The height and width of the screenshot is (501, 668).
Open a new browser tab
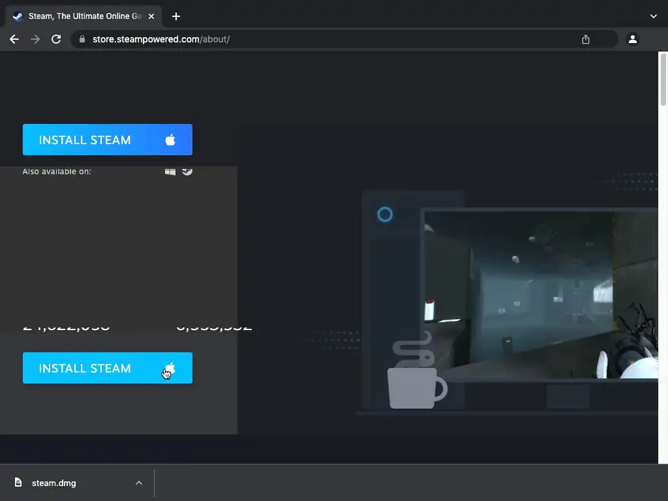[176, 16]
